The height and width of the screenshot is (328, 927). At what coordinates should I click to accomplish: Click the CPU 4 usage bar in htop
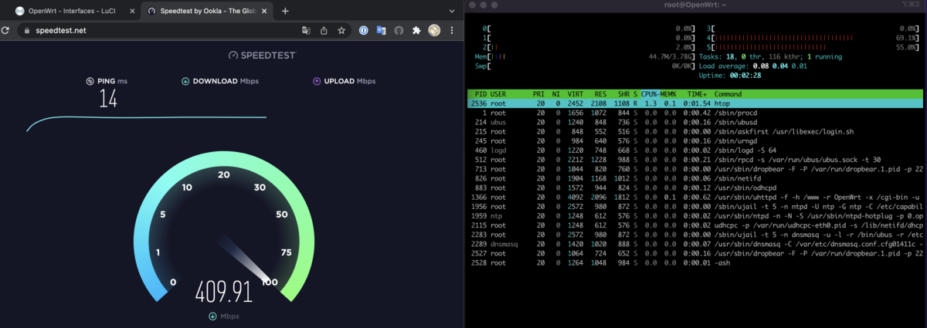click(x=812, y=38)
